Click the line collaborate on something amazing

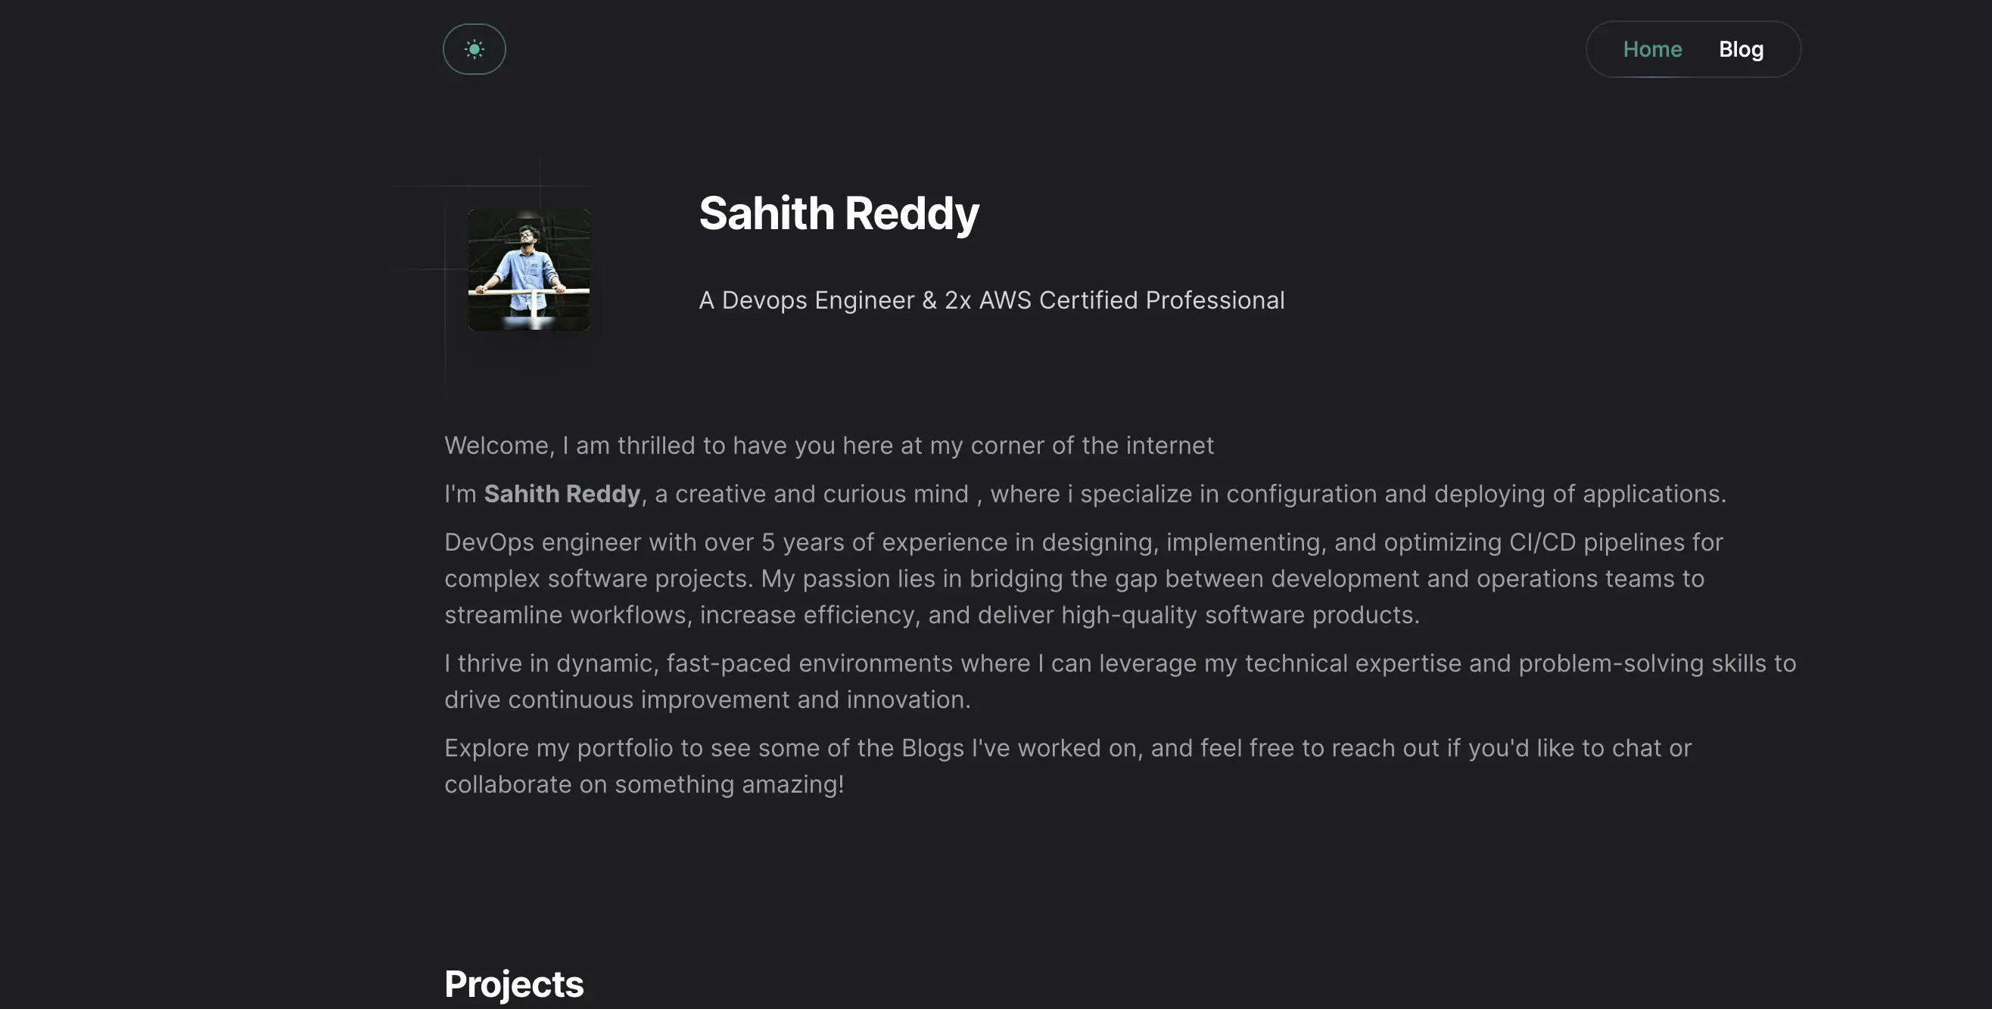click(644, 785)
